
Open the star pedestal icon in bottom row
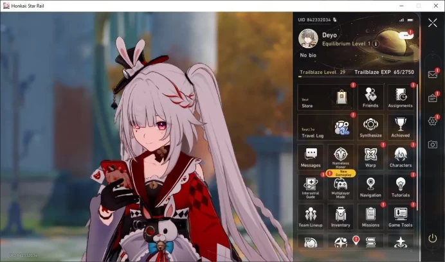(400, 241)
